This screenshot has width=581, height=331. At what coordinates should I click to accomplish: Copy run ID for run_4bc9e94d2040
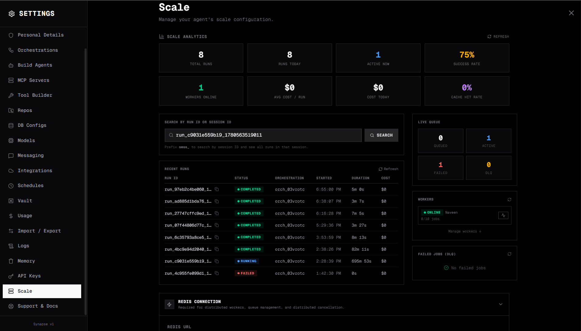(x=217, y=249)
